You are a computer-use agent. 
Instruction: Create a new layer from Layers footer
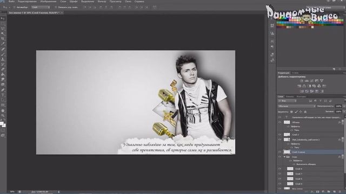334,192
